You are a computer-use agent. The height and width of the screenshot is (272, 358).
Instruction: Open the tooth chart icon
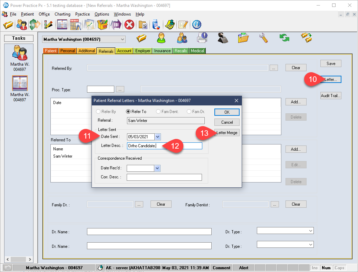coord(76,25)
